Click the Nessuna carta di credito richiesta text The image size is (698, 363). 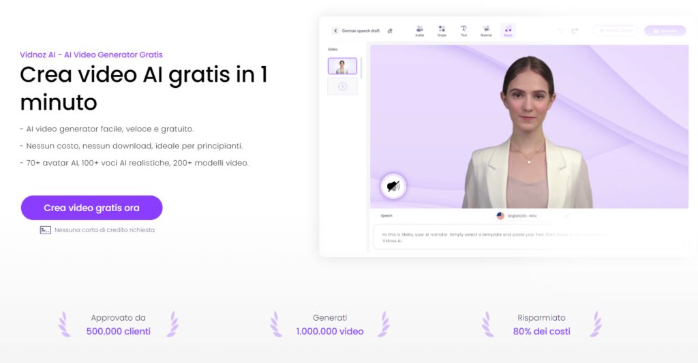click(x=104, y=230)
